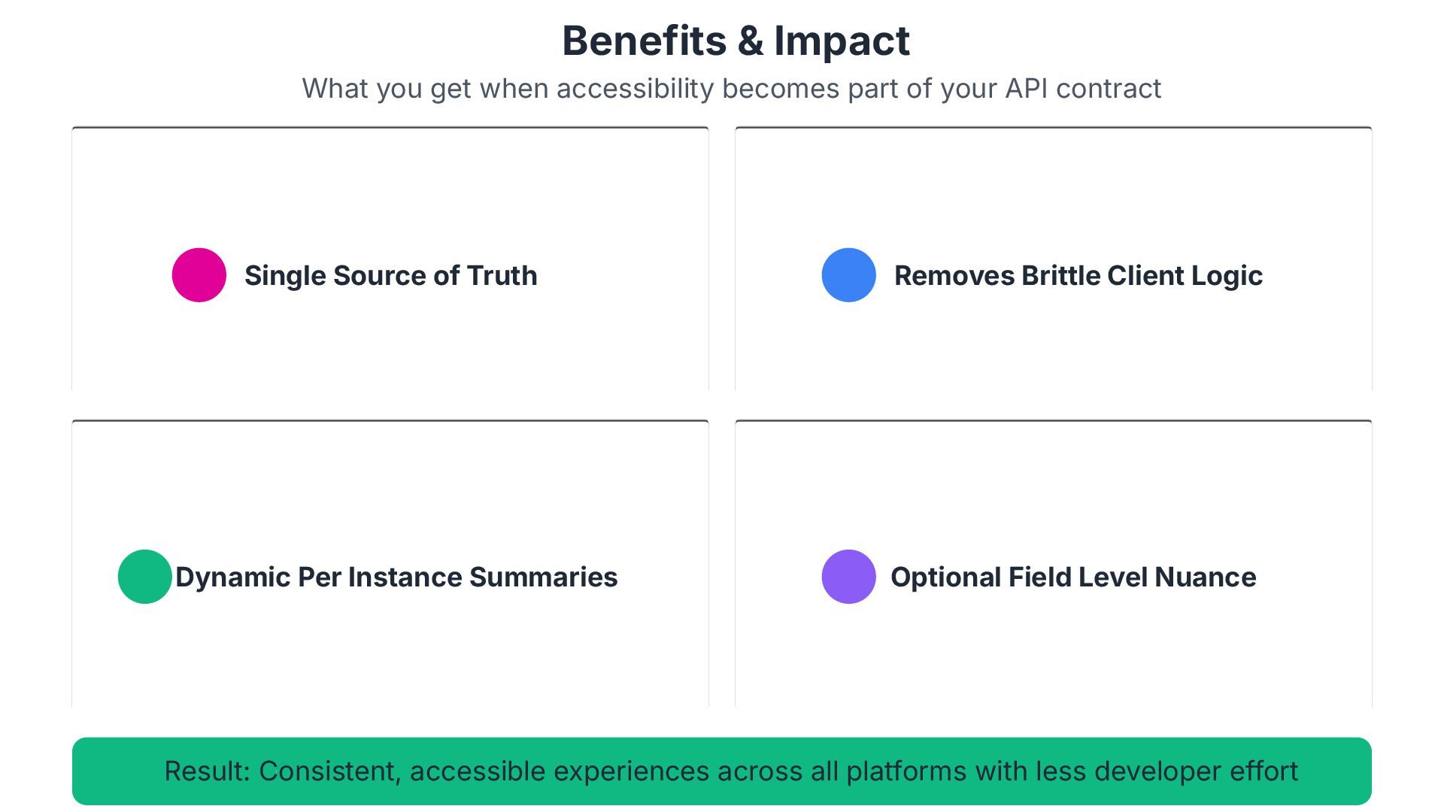Click the green Result banner at the bottom
Image resolution: width=1444 pixels, height=812 pixels.
[722, 771]
